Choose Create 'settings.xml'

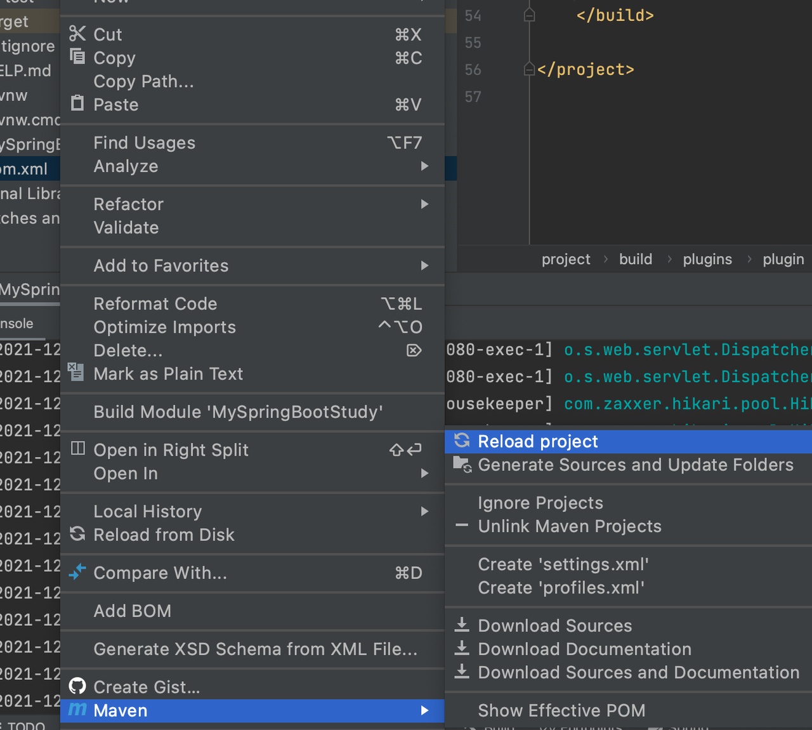629,564
